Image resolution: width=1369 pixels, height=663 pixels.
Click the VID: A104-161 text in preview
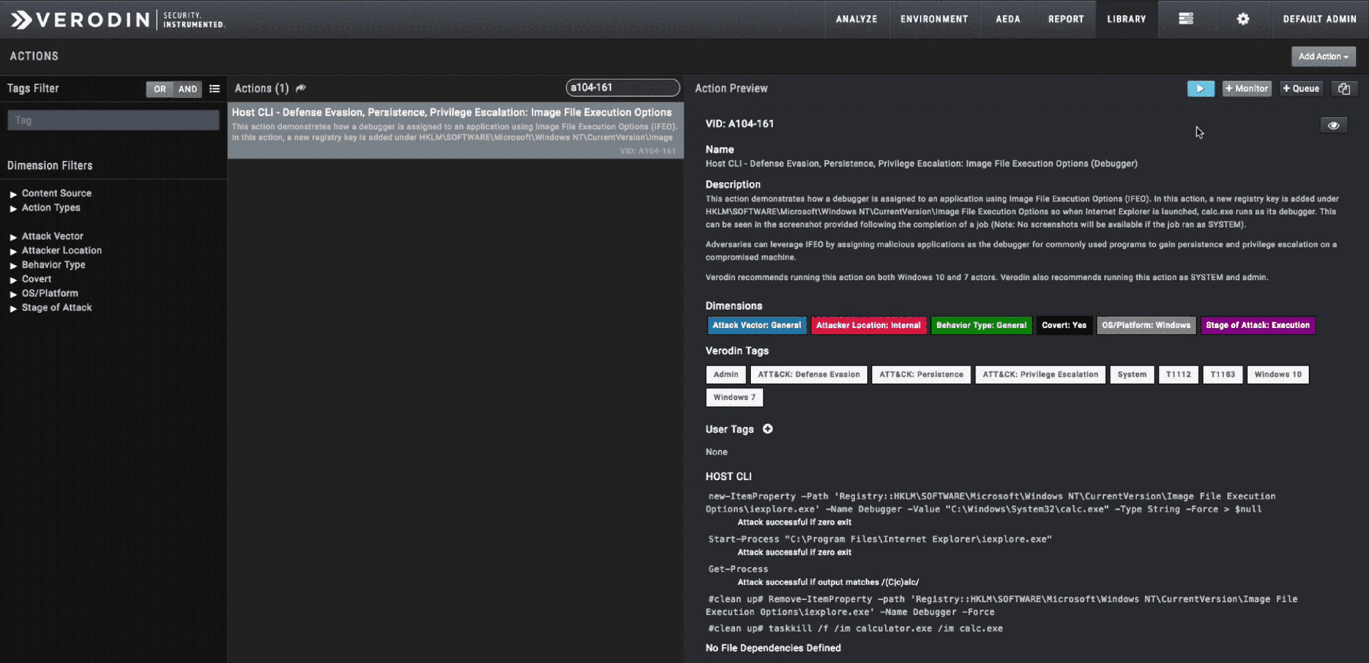pos(740,124)
